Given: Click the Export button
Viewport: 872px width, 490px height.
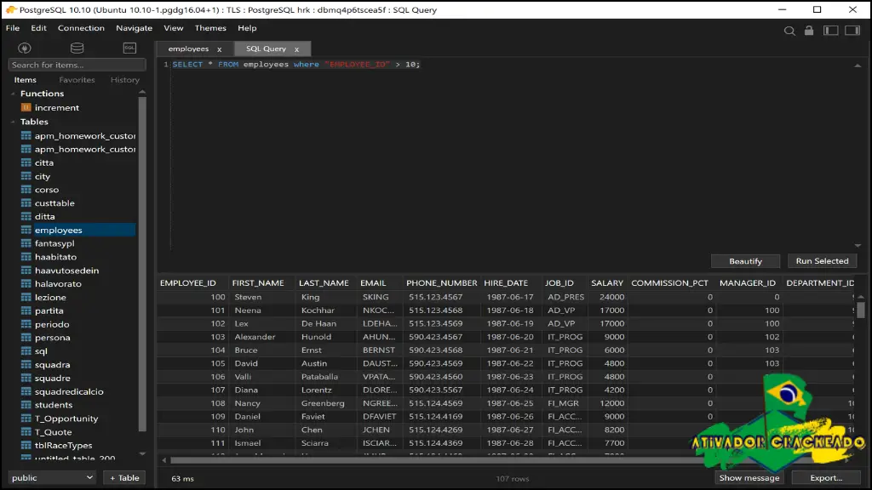Looking at the screenshot, I should click(x=826, y=478).
